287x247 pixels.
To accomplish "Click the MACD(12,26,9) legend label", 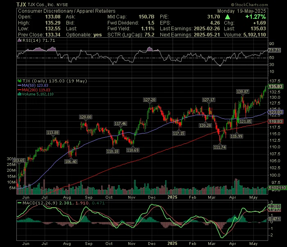I will point(40,203).
